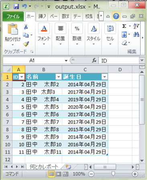
Task: Expand the Name Box dropdown arrow
Action: click(66, 61)
